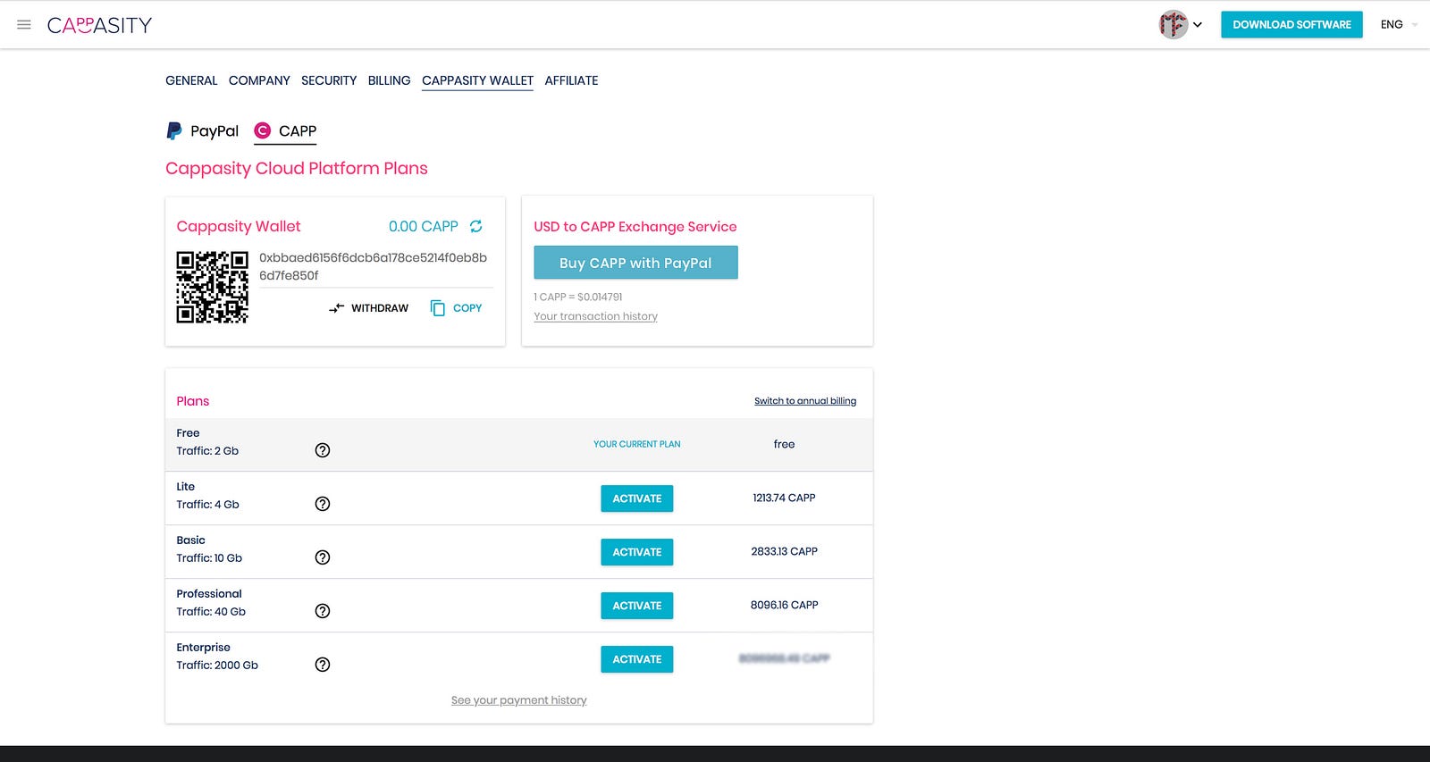Open the user avatar profile
Screen dimensions: 1430x762
[1173, 25]
